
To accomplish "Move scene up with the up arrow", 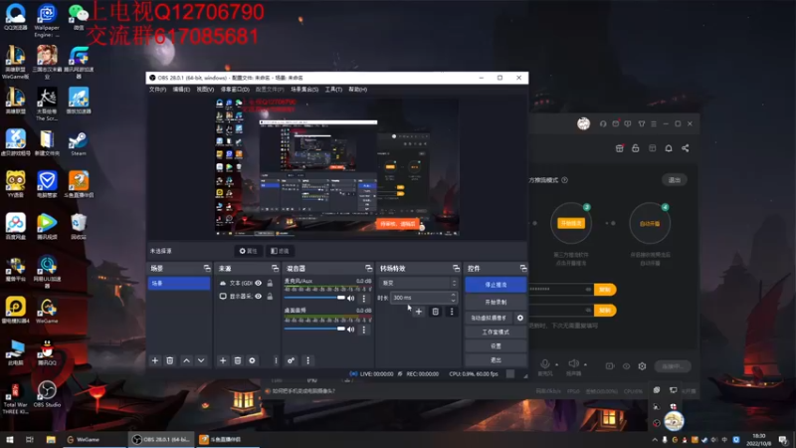I will tap(186, 360).
